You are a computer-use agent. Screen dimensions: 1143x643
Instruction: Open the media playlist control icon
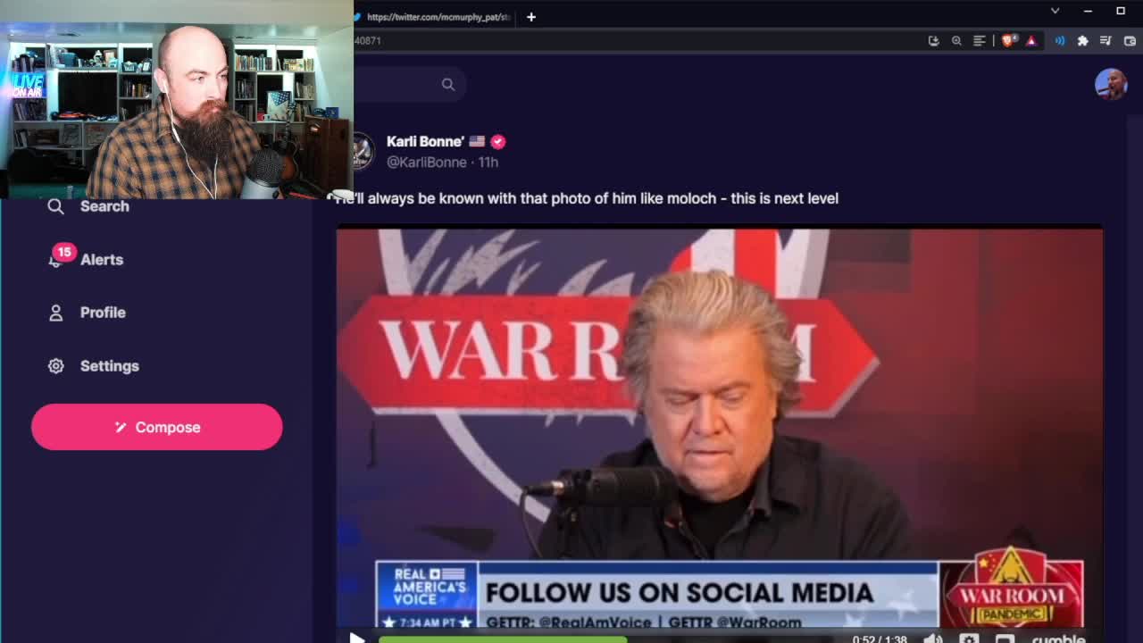coord(1106,40)
